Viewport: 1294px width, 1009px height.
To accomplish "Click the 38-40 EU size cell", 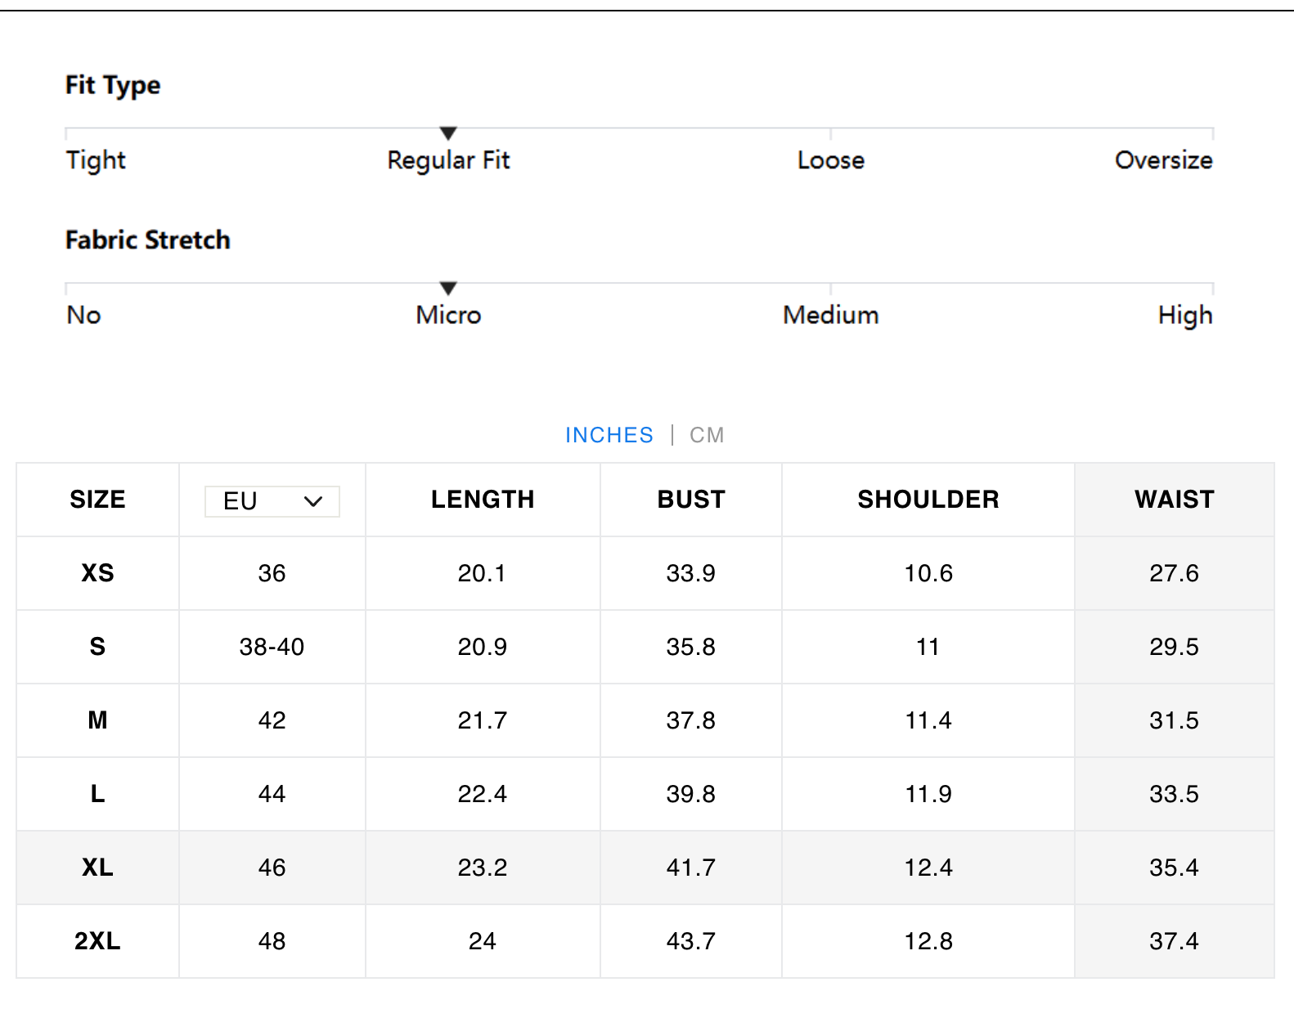I will click(x=272, y=647).
